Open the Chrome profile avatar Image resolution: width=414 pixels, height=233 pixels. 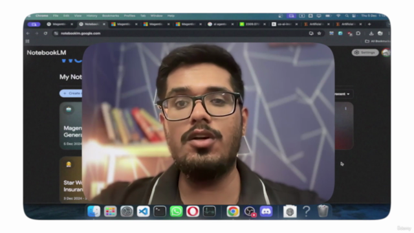point(380,33)
